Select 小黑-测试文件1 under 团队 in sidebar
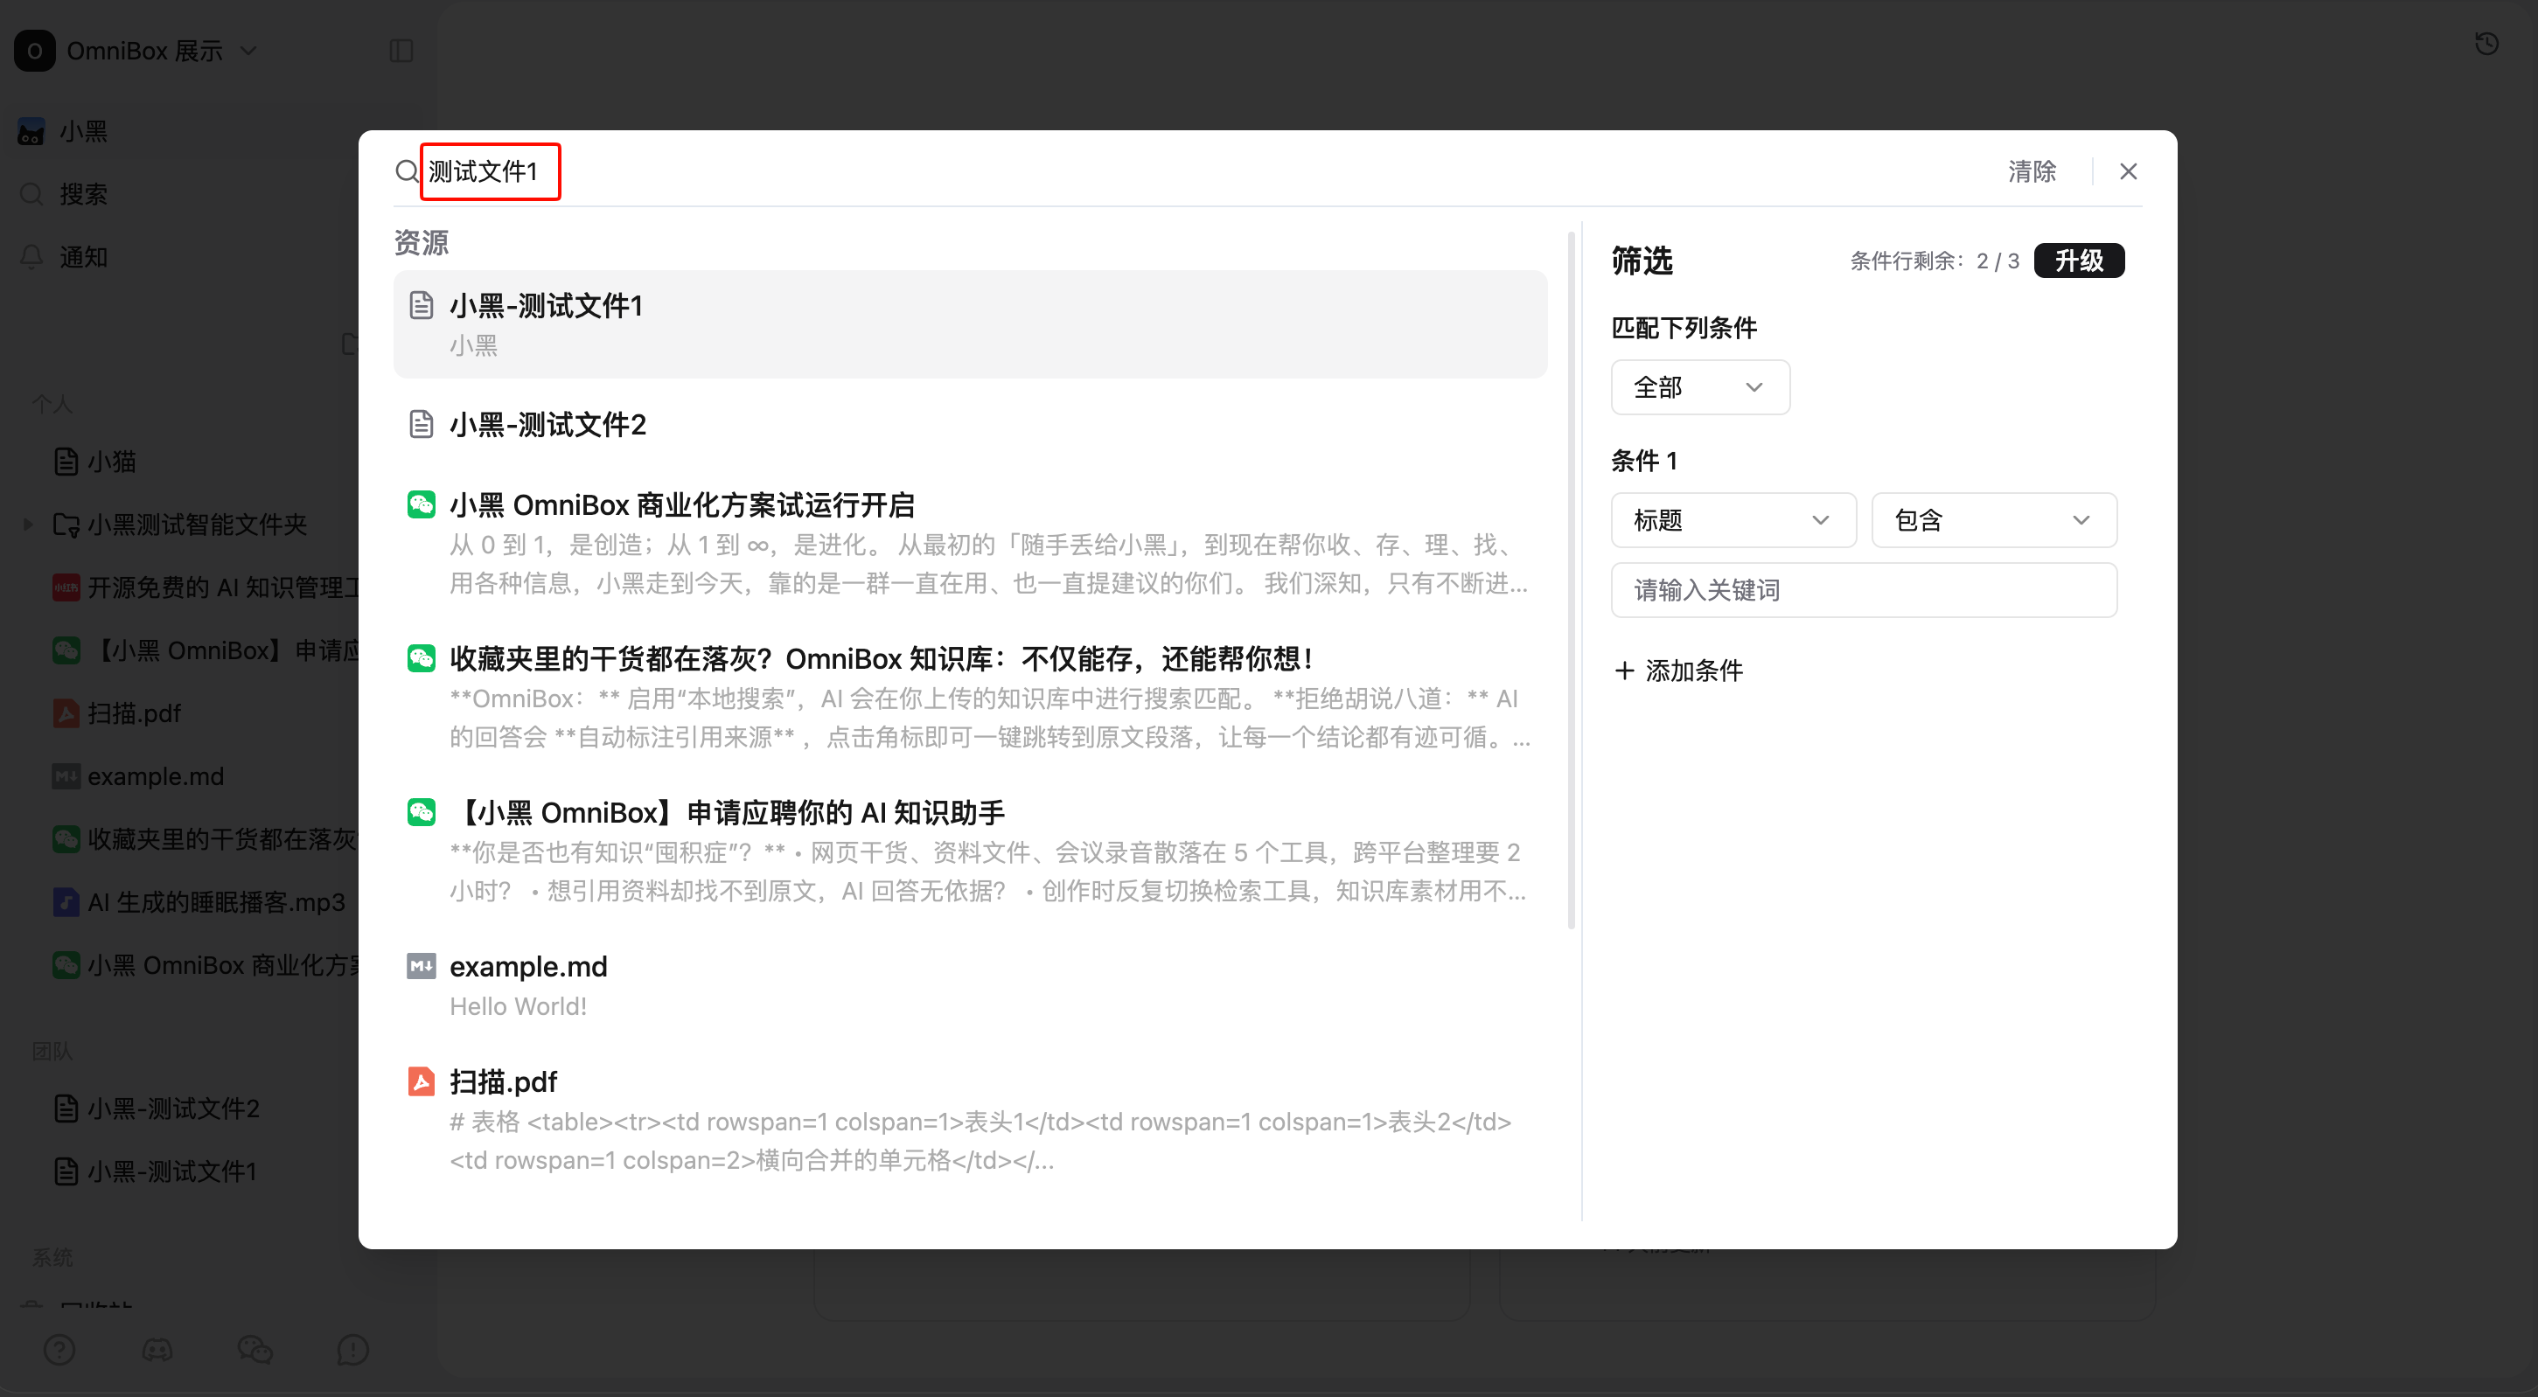This screenshot has height=1397, width=2538. [x=172, y=1171]
